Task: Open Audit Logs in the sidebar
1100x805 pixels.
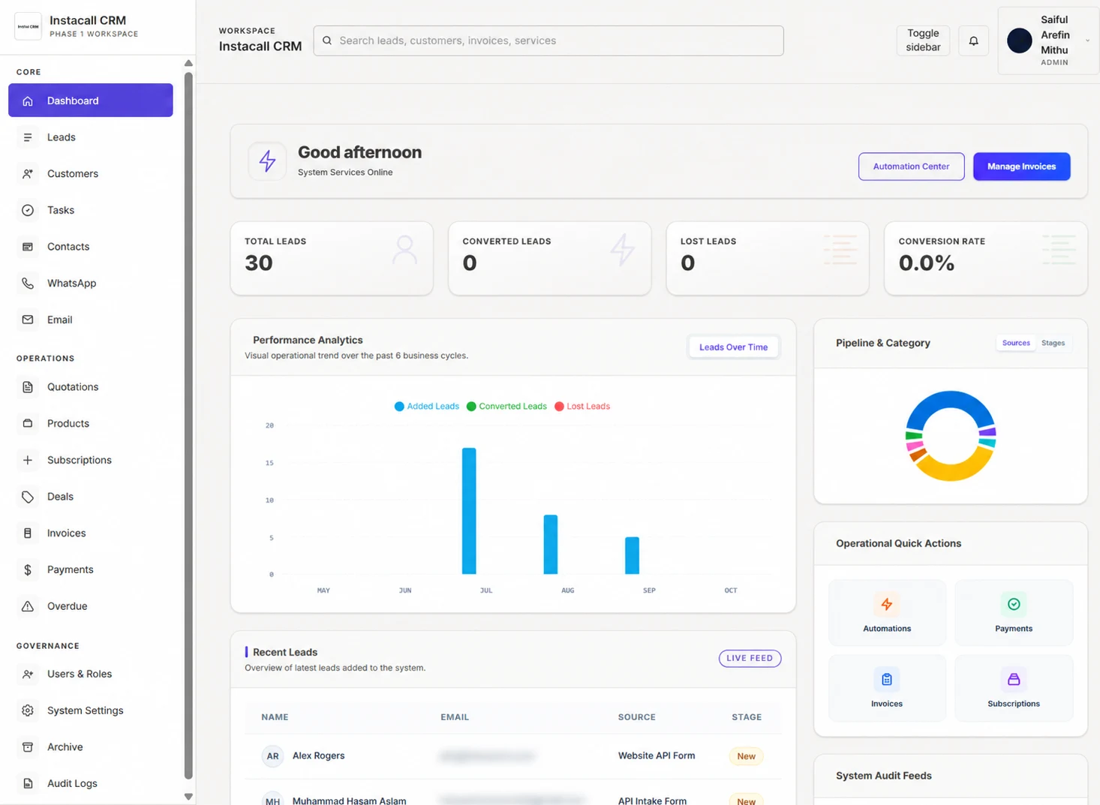Action: pyautogui.click(x=91, y=783)
